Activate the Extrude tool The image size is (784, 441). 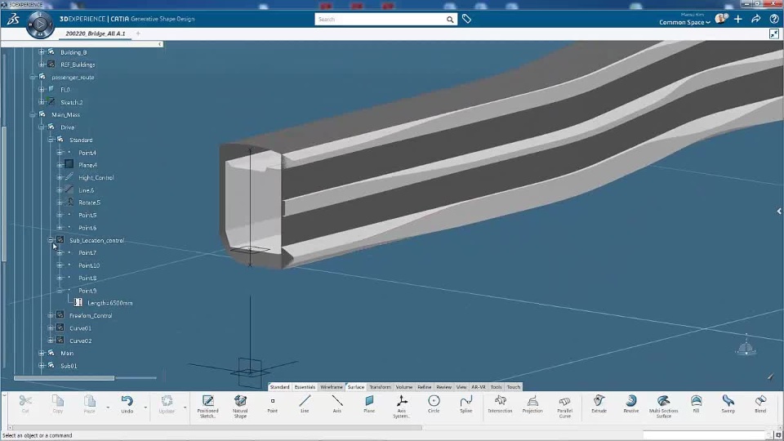point(599,404)
